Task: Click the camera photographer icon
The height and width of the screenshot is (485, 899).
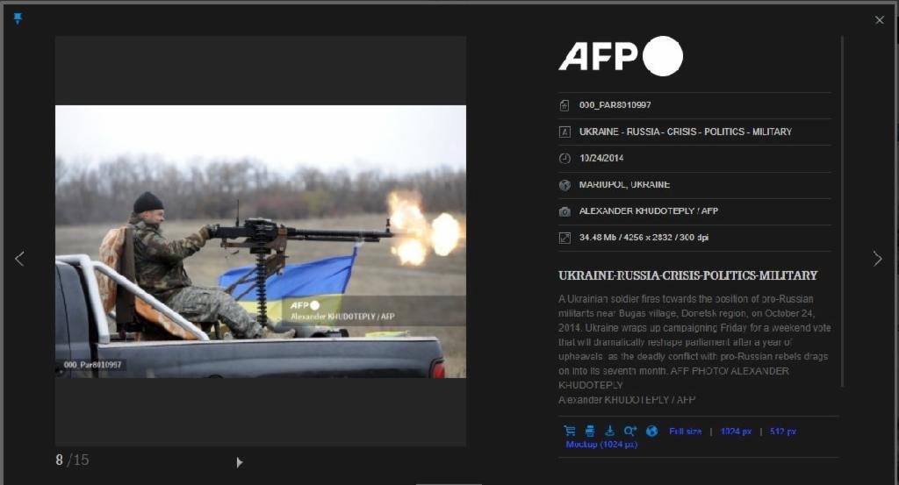Action: [565, 211]
